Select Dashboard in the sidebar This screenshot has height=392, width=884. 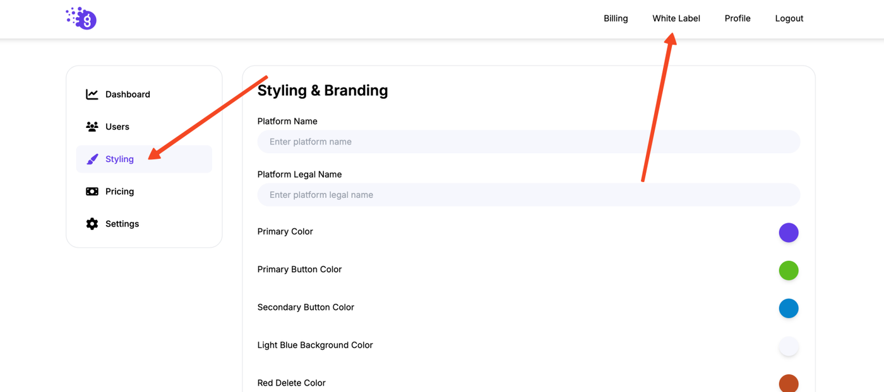click(x=128, y=95)
